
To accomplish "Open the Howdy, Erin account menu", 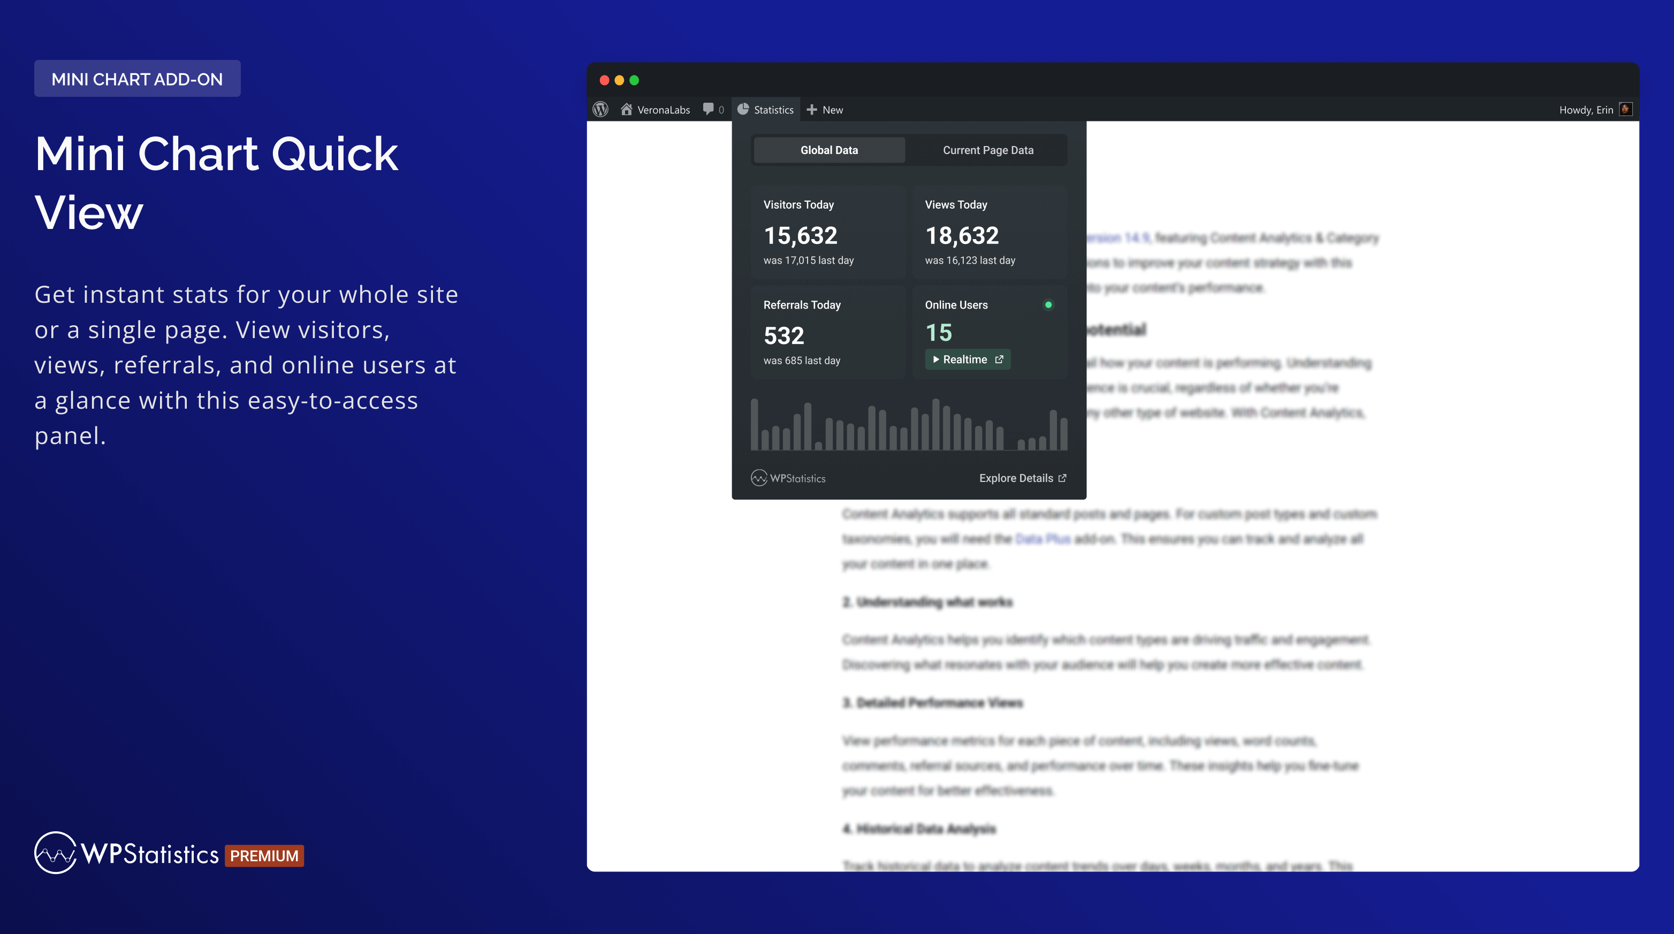I will pos(1595,110).
